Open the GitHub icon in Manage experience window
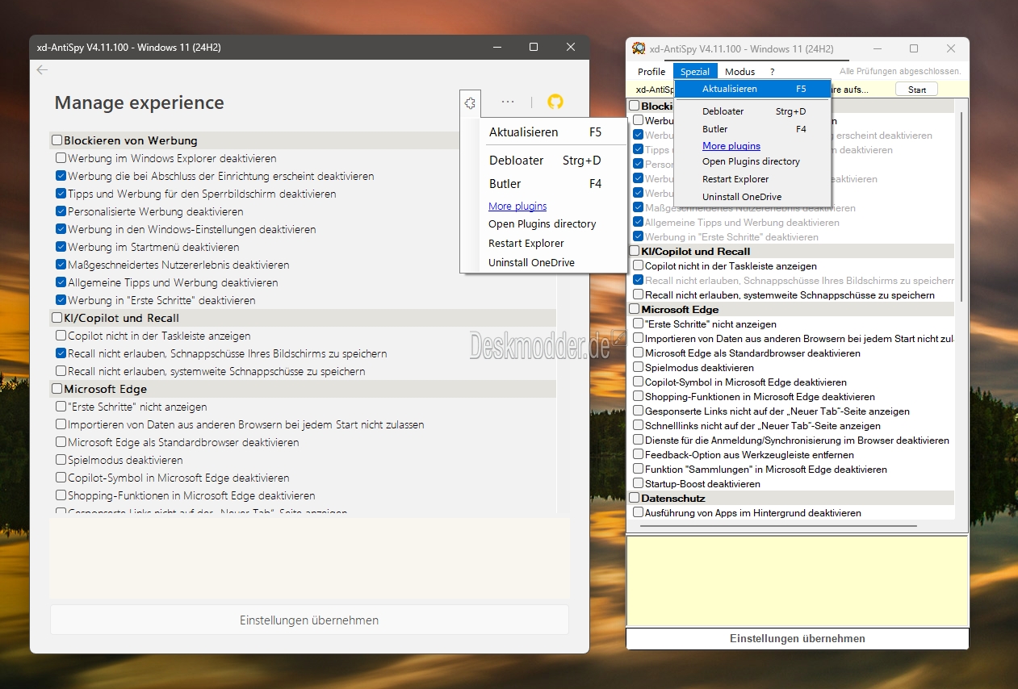 pos(555,102)
